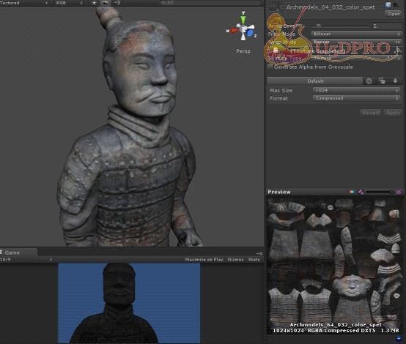Select Default platform settings tab
The width and height of the screenshot is (406, 344).
[x=315, y=81]
